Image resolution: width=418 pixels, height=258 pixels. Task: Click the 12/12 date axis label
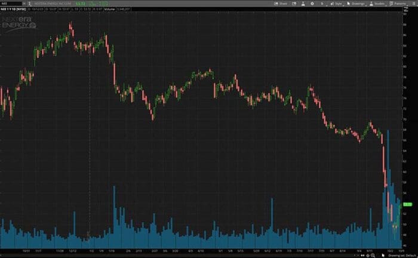[72, 251]
